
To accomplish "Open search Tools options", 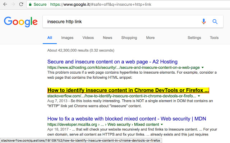I will click(214, 38).
